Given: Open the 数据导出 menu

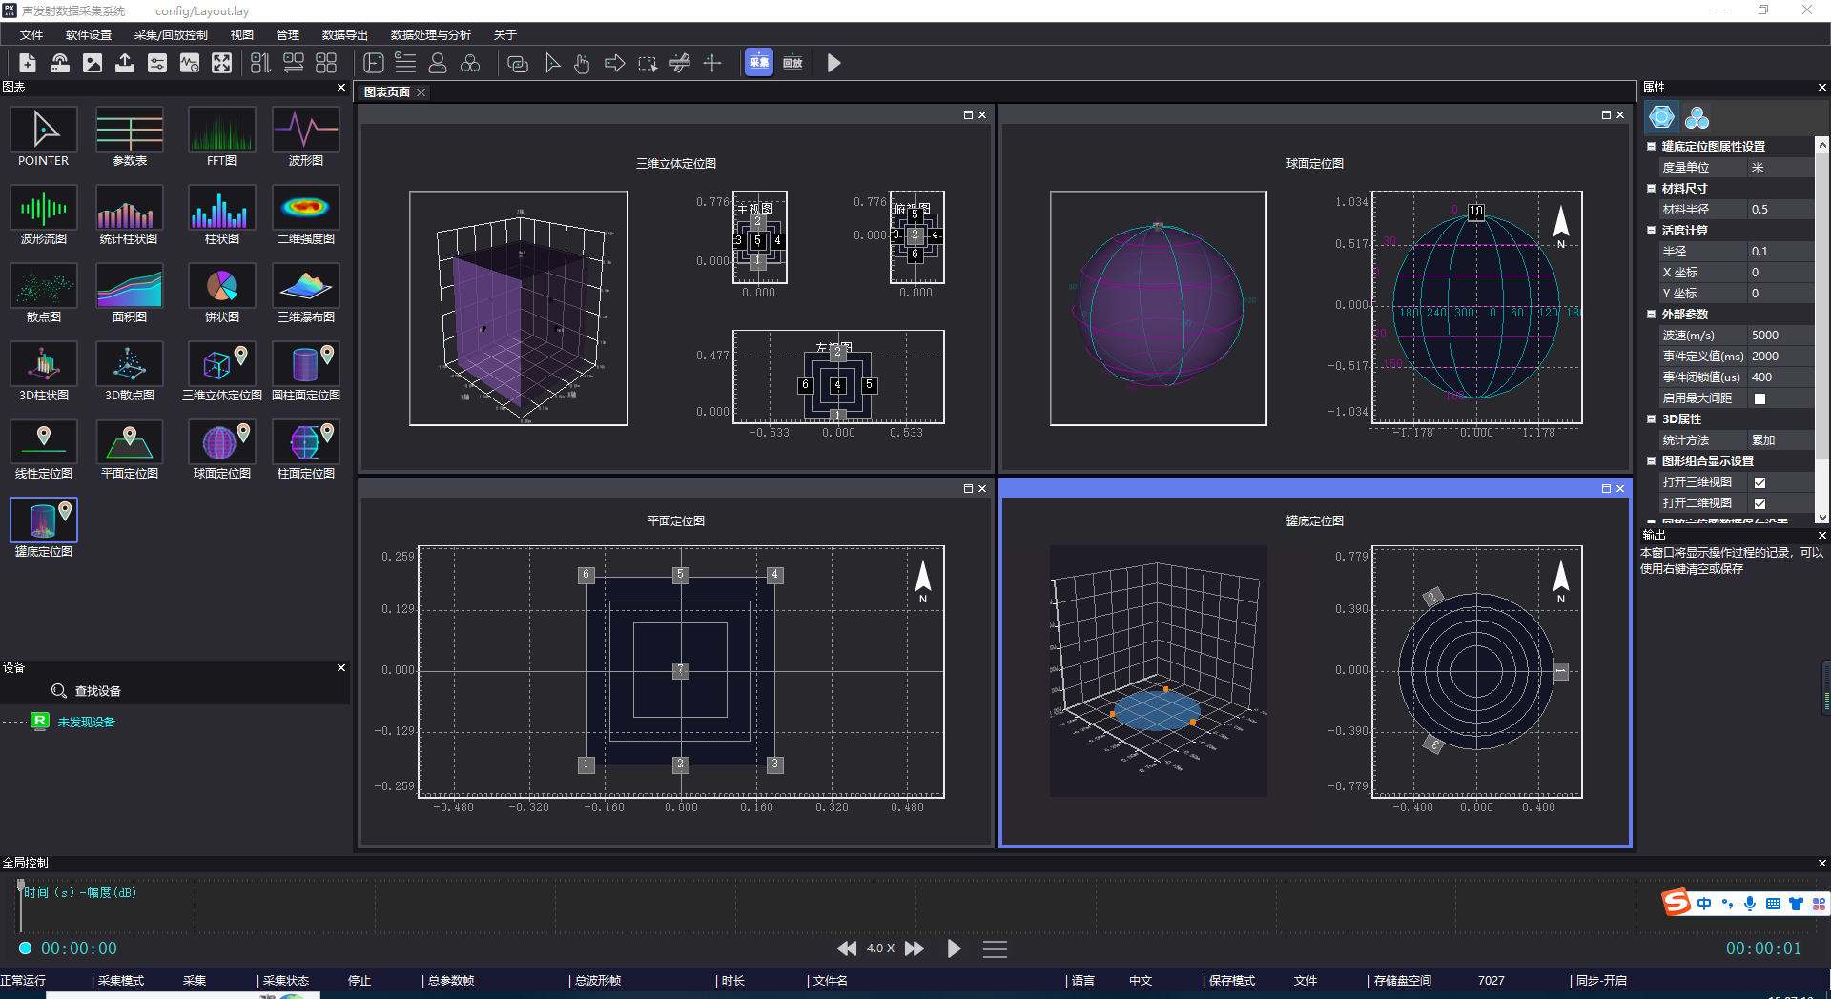Looking at the screenshot, I should coord(344,35).
